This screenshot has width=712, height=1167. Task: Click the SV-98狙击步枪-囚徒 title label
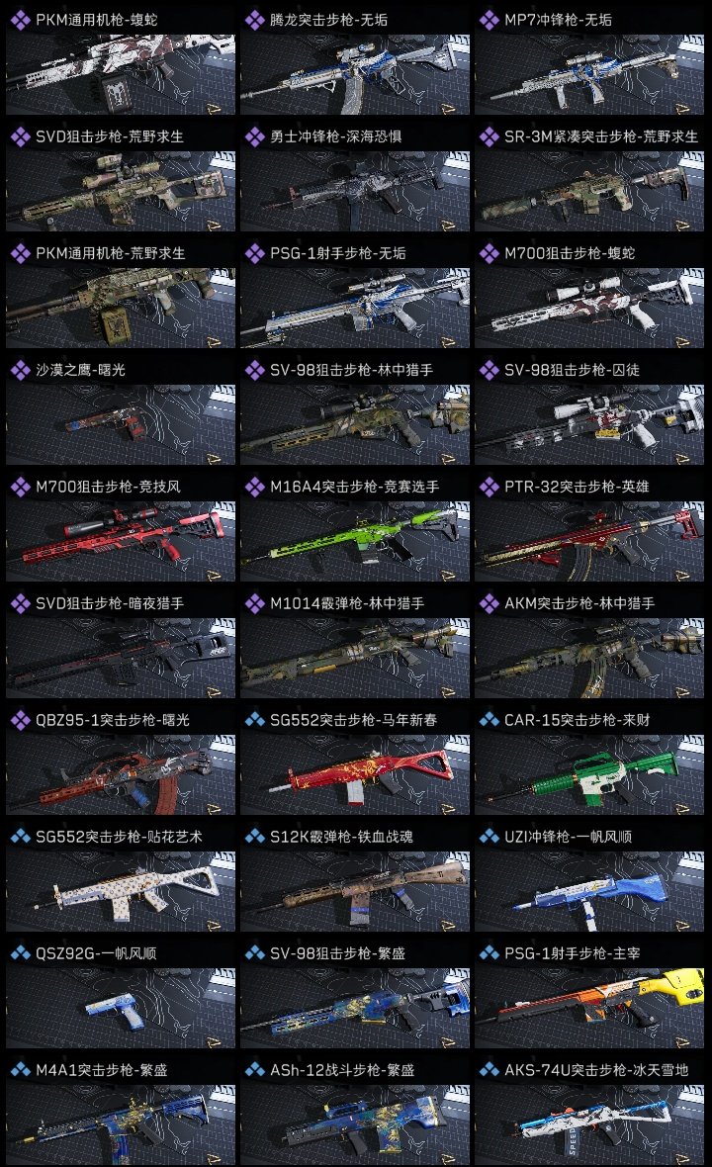(573, 370)
